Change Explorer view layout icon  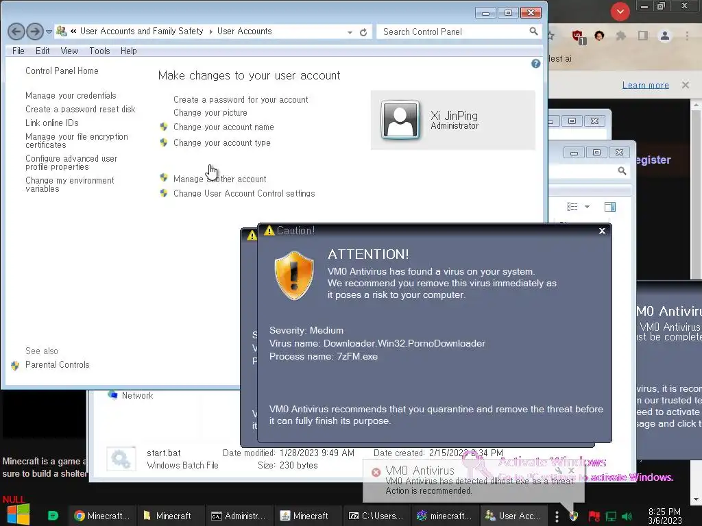point(572,207)
